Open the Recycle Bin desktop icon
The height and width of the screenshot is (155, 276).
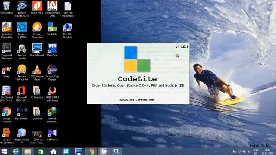tap(7, 8)
